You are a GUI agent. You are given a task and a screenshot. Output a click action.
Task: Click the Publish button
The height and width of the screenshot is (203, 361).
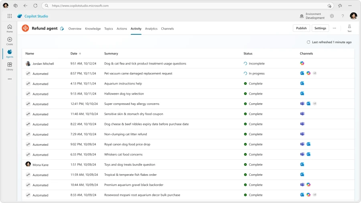301,28
